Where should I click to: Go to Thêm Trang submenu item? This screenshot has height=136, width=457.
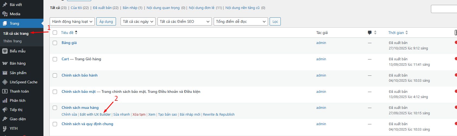12,41
